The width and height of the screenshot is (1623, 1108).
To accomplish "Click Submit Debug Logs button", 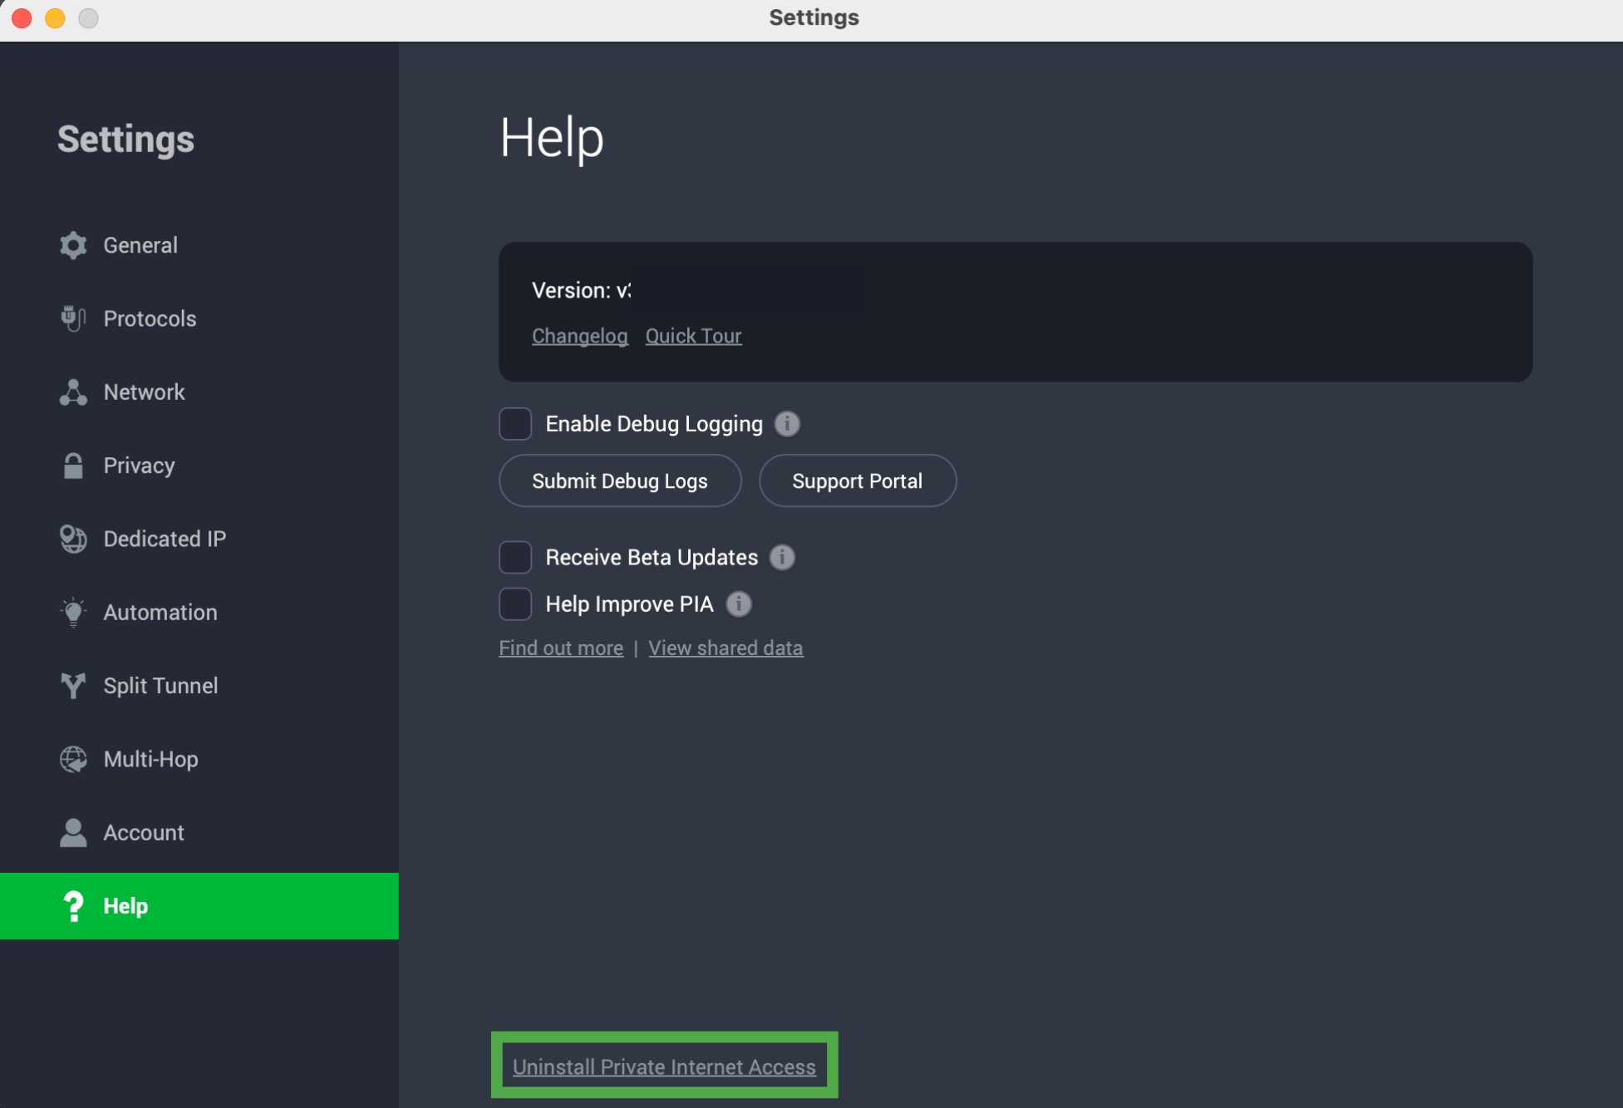I will click(x=620, y=481).
